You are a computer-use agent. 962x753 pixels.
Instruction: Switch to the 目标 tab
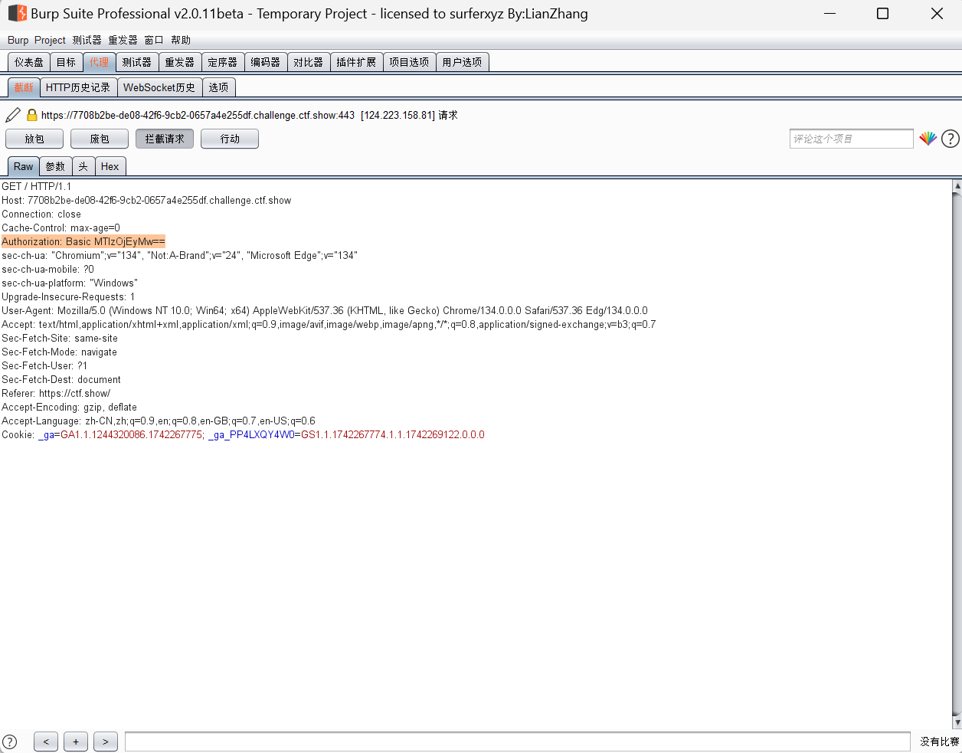click(67, 62)
